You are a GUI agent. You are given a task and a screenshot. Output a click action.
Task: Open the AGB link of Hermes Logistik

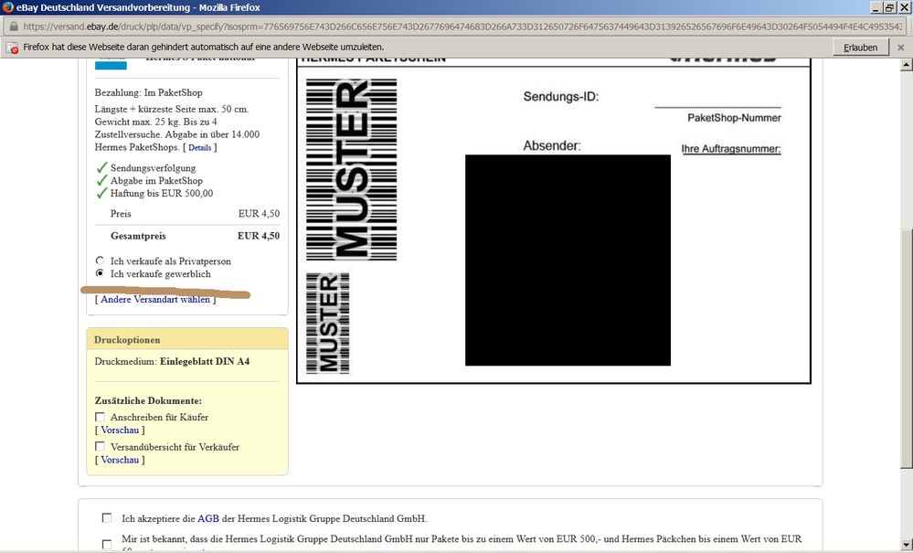point(208,518)
